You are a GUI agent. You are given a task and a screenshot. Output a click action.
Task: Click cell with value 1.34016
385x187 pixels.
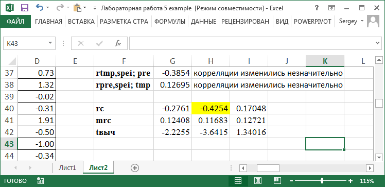pyautogui.click(x=249, y=132)
